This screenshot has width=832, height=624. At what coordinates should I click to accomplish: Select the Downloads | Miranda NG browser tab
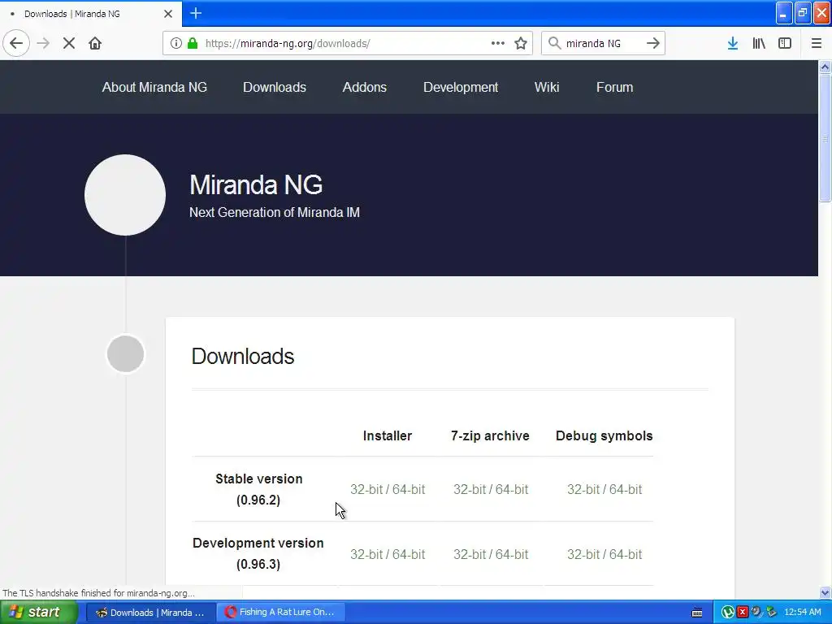point(90,14)
